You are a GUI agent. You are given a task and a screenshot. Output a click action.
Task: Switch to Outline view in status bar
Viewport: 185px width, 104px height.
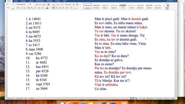tap(140, 99)
